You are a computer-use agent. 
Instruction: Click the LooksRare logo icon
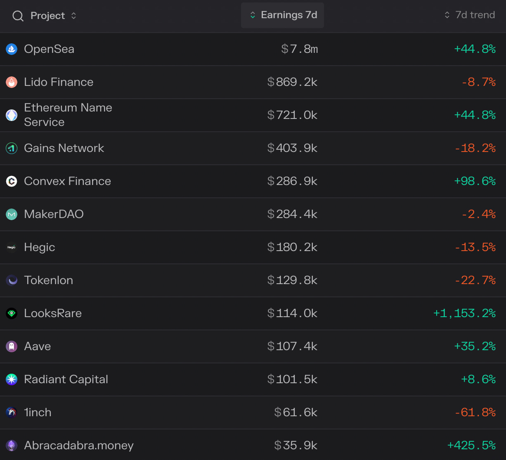[12, 313]
